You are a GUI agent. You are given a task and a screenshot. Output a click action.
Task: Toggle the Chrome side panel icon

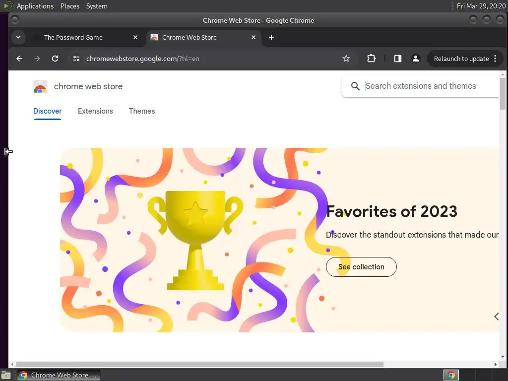coord(397,59)
